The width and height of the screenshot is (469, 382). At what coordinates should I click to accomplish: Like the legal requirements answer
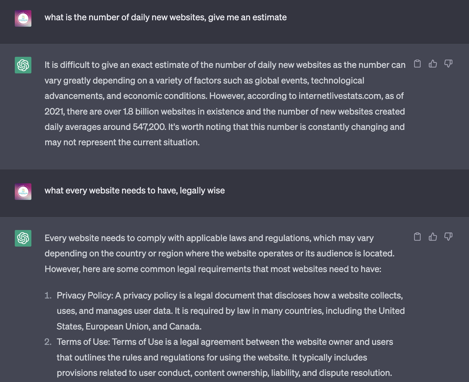point(433,237)
